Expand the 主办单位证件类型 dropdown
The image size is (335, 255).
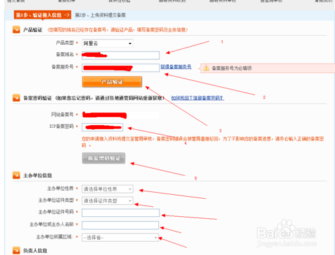(x=107, y=201)
